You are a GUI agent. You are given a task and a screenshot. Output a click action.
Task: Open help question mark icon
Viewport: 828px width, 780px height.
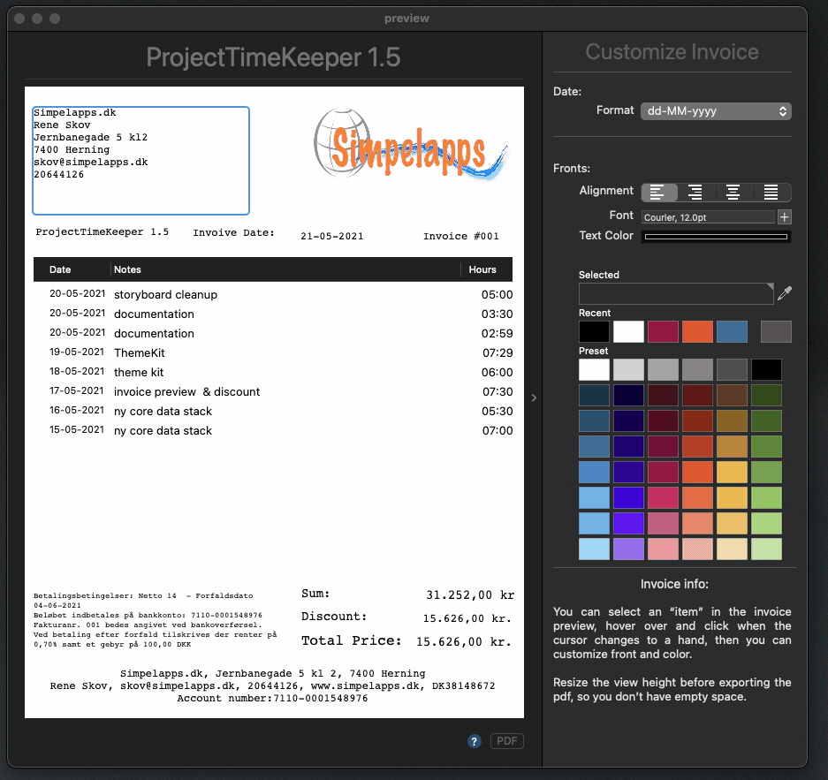coord(475,742)
